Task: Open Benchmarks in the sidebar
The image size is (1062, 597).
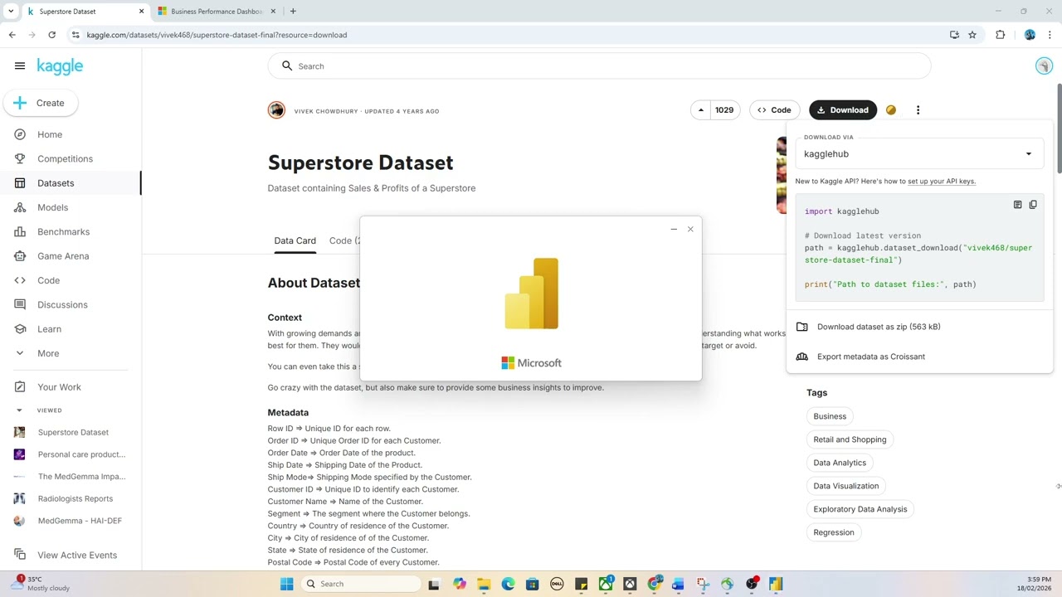Action: (63, 231)
